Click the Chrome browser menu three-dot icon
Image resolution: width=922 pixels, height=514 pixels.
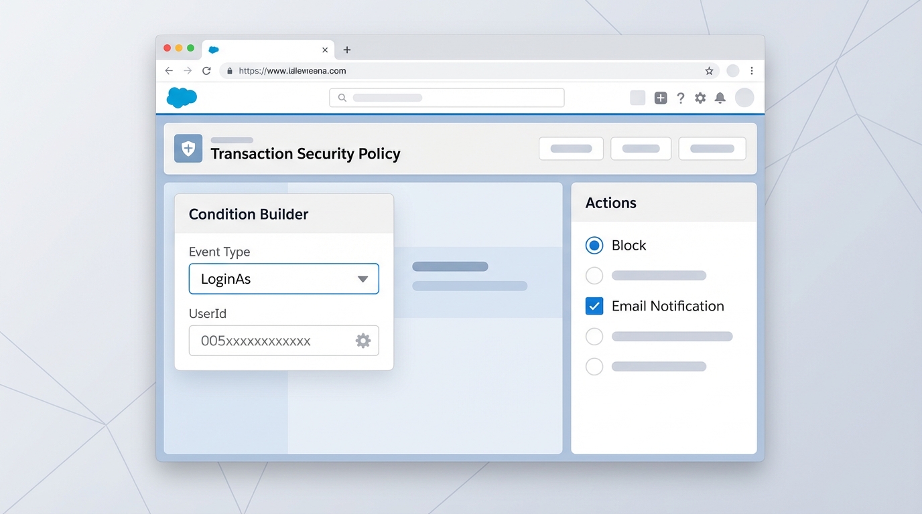pyautogui.click(x=751, y=70)
